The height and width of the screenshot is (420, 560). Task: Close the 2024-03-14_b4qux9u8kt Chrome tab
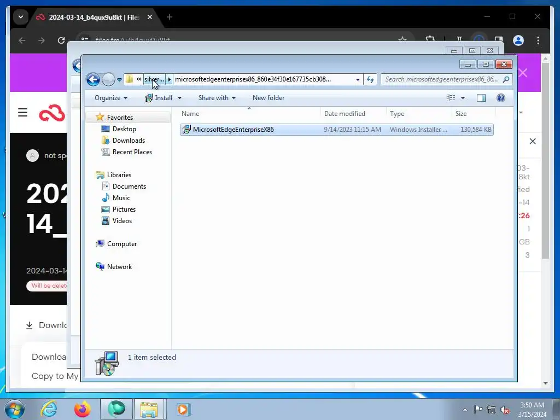pyautogui.click(x=150, y=17)
